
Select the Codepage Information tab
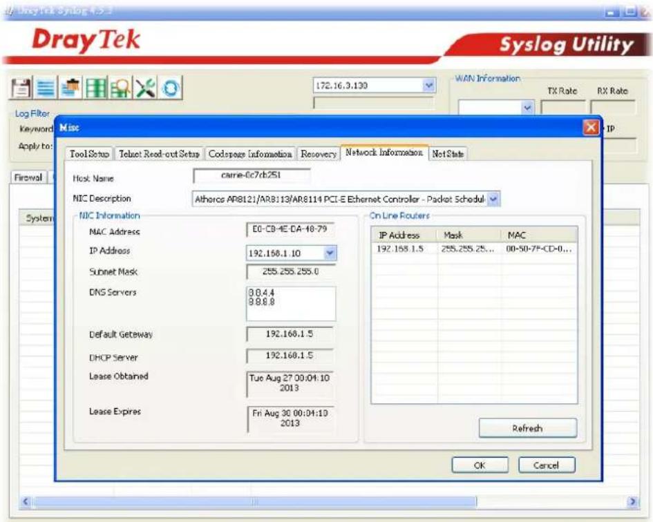click(x=250, y=153)
